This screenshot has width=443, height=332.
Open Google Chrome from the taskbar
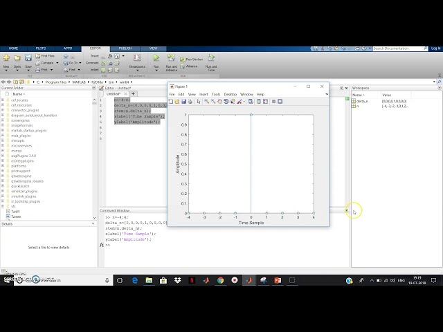click(220, 280)
